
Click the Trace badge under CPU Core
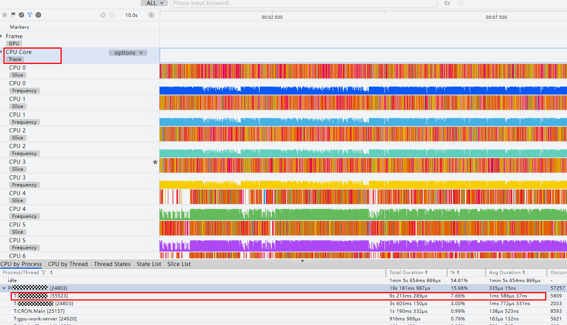pyautogui.click(x=15, y=59)
